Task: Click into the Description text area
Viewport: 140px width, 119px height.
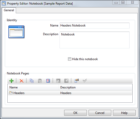Action: (x=94, y=40)
